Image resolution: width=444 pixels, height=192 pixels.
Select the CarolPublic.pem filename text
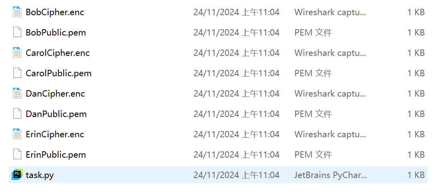coord(58,73)
